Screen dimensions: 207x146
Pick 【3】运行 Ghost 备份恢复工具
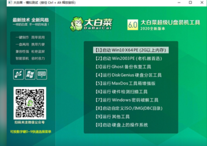point(123,67)
